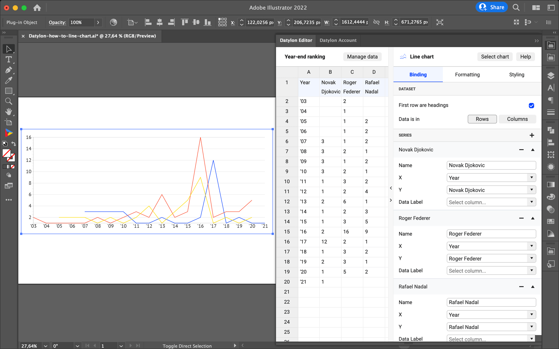Open the Layers panel
This screenshot has width=559, height=349.
coord(551,75)
